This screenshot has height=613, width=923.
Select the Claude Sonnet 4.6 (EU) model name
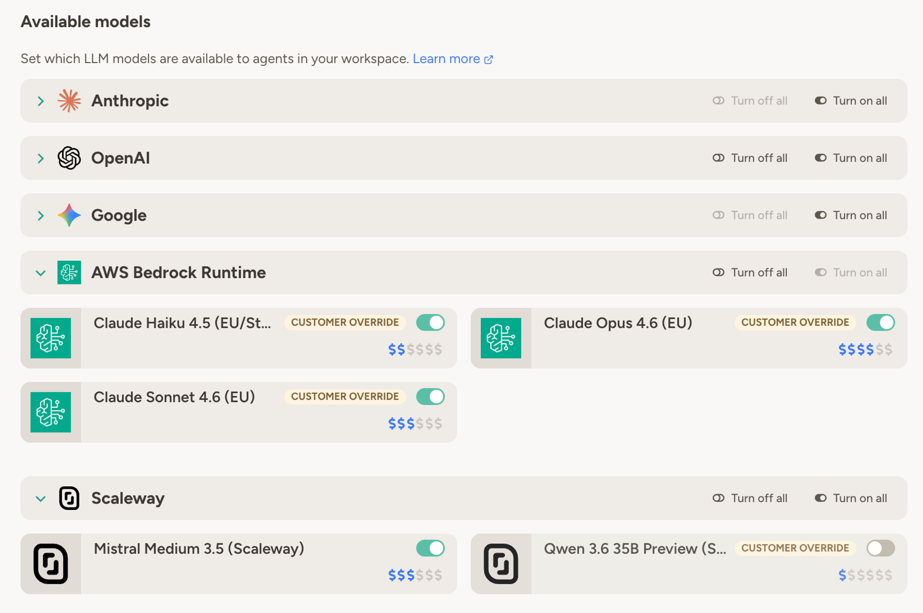point(174,397)
